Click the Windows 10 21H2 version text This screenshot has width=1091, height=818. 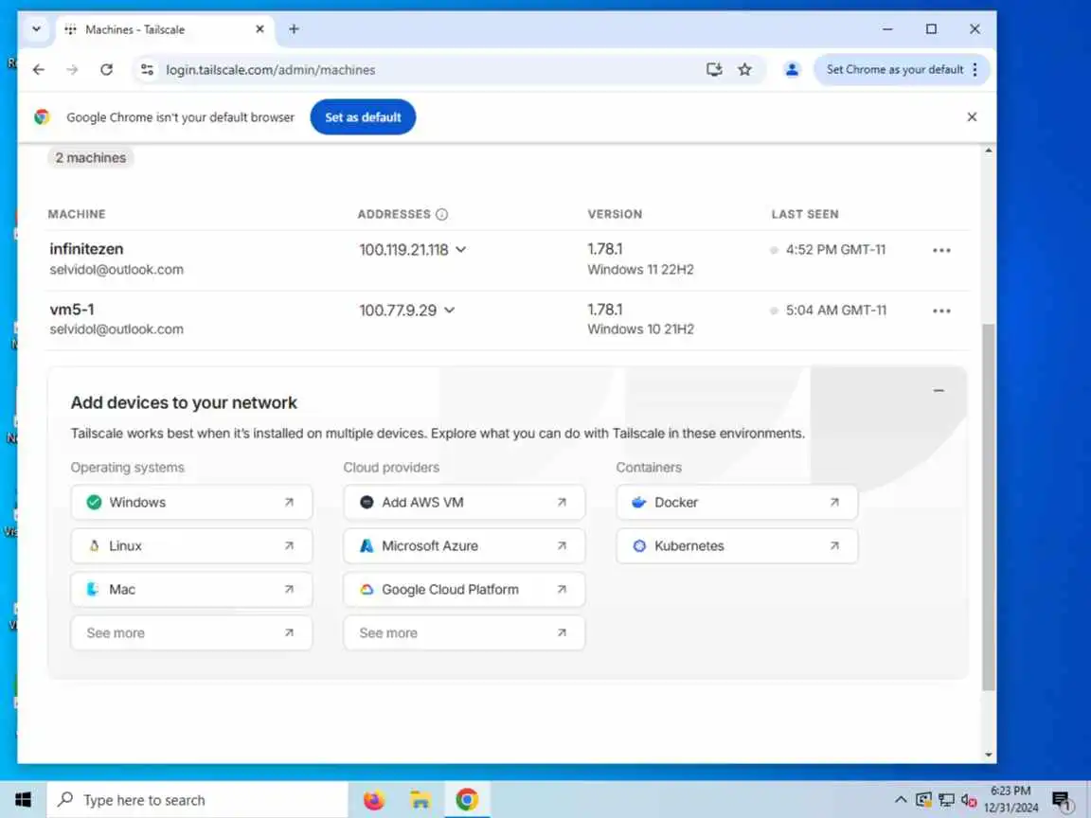pos(641,329)
